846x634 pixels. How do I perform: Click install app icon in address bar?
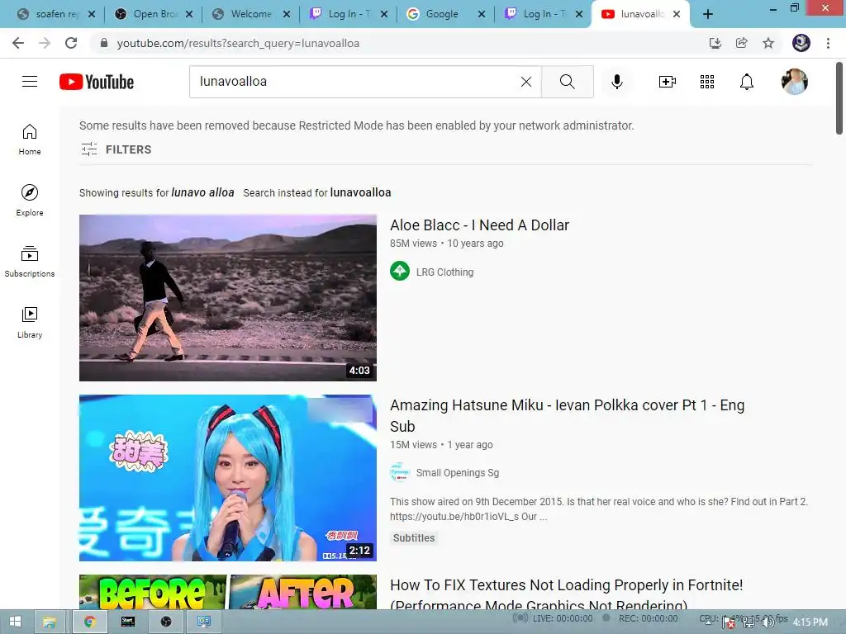point(715,43)
